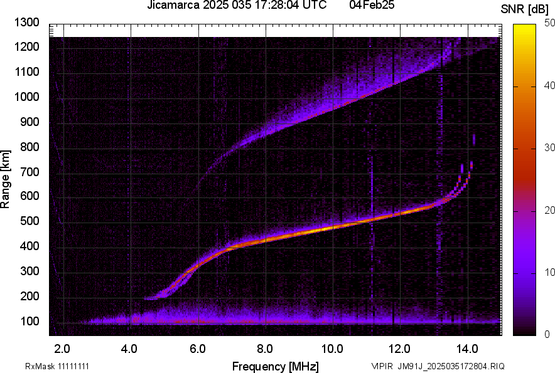Click the orange colorbar region near 40
The image size is (555, 373).
click(524, 87)
